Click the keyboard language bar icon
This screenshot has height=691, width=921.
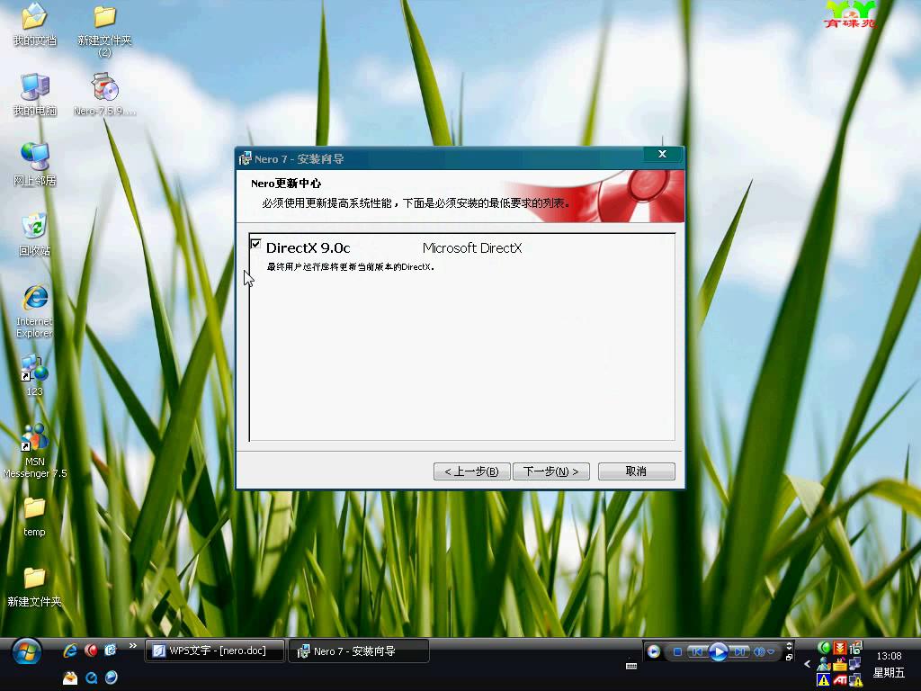631,667
